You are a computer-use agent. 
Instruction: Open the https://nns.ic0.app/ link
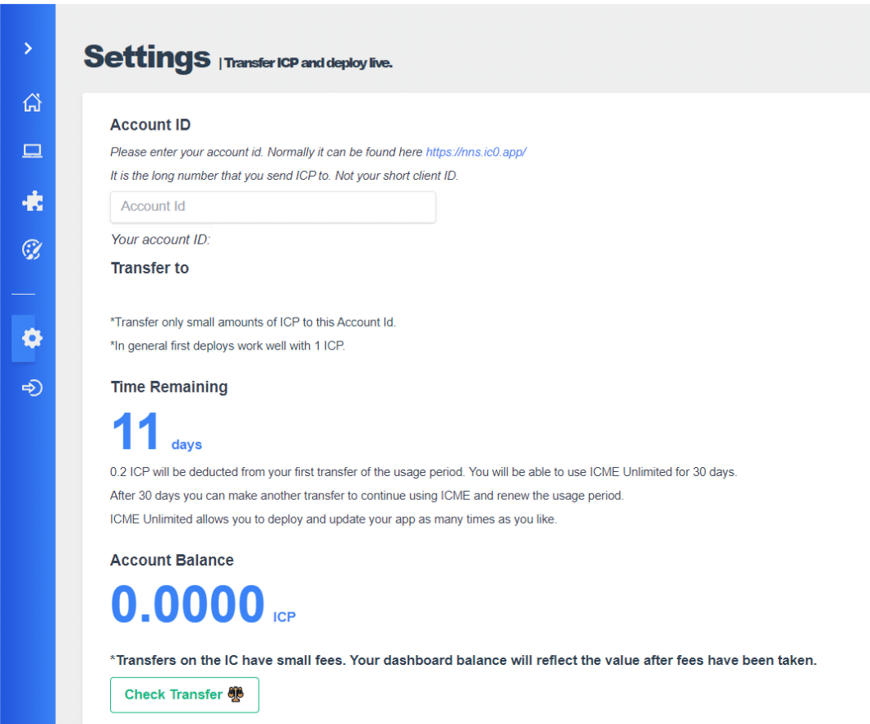(x=476, y=152)
